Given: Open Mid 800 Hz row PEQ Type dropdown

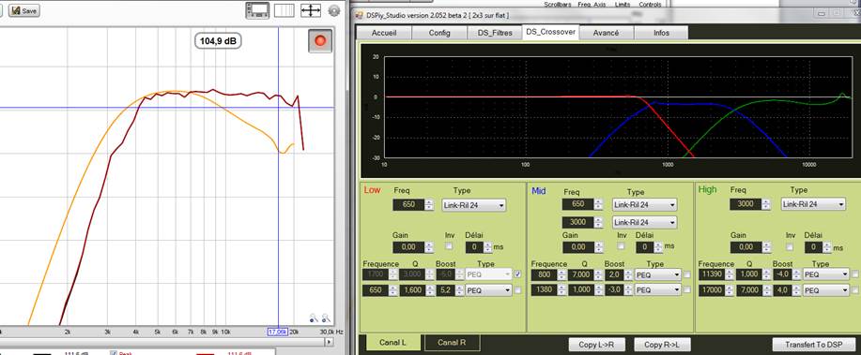Looking at the screenshot, I should [x=658, y=274].
